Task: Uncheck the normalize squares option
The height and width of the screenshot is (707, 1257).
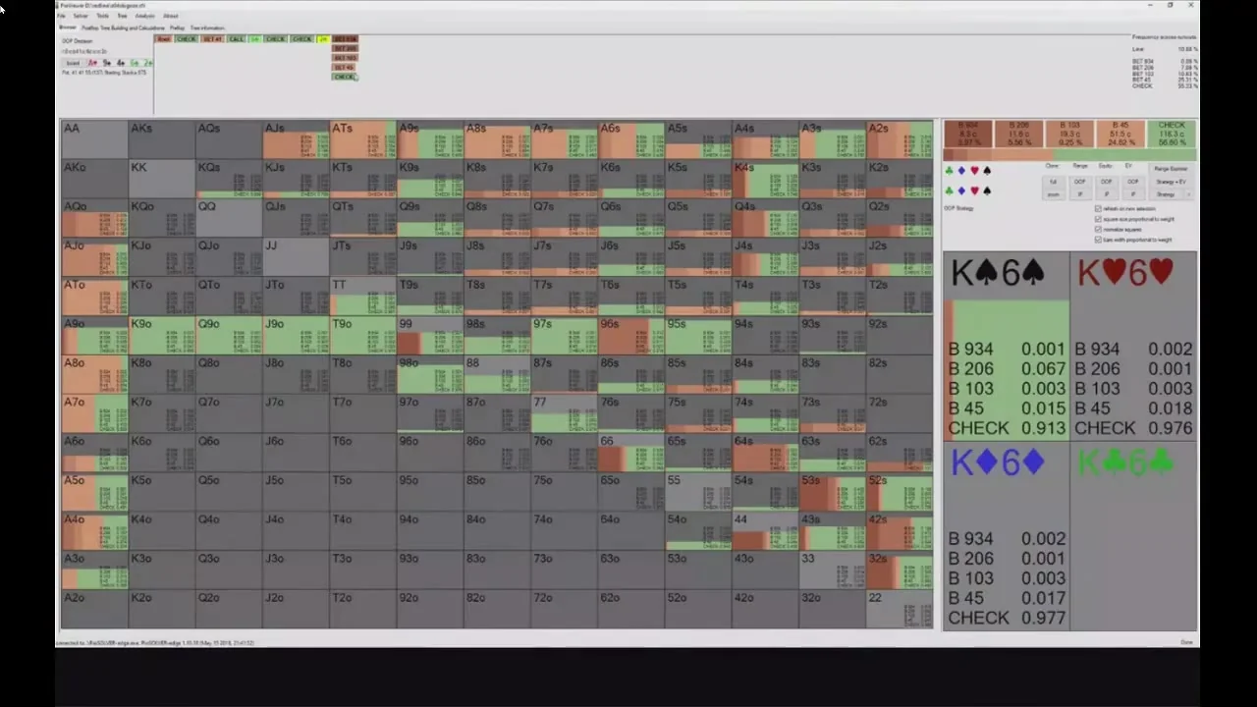Action: click(x=1099, y=229)
